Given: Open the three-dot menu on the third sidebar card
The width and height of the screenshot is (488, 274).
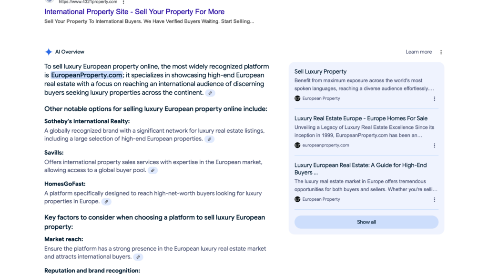Looking at the screenshot, I should pos(434,199).
